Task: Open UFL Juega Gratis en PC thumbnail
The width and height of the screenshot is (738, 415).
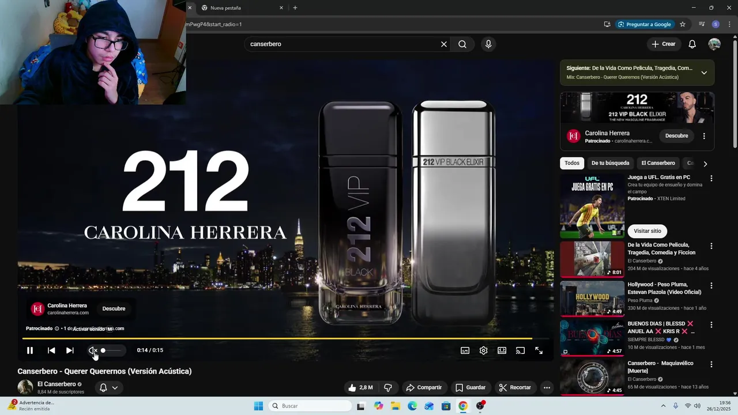Action: 592,206
